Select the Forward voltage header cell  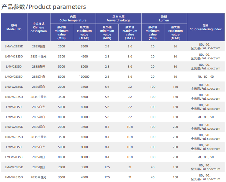pyautogui.click(x=118, y=19)
